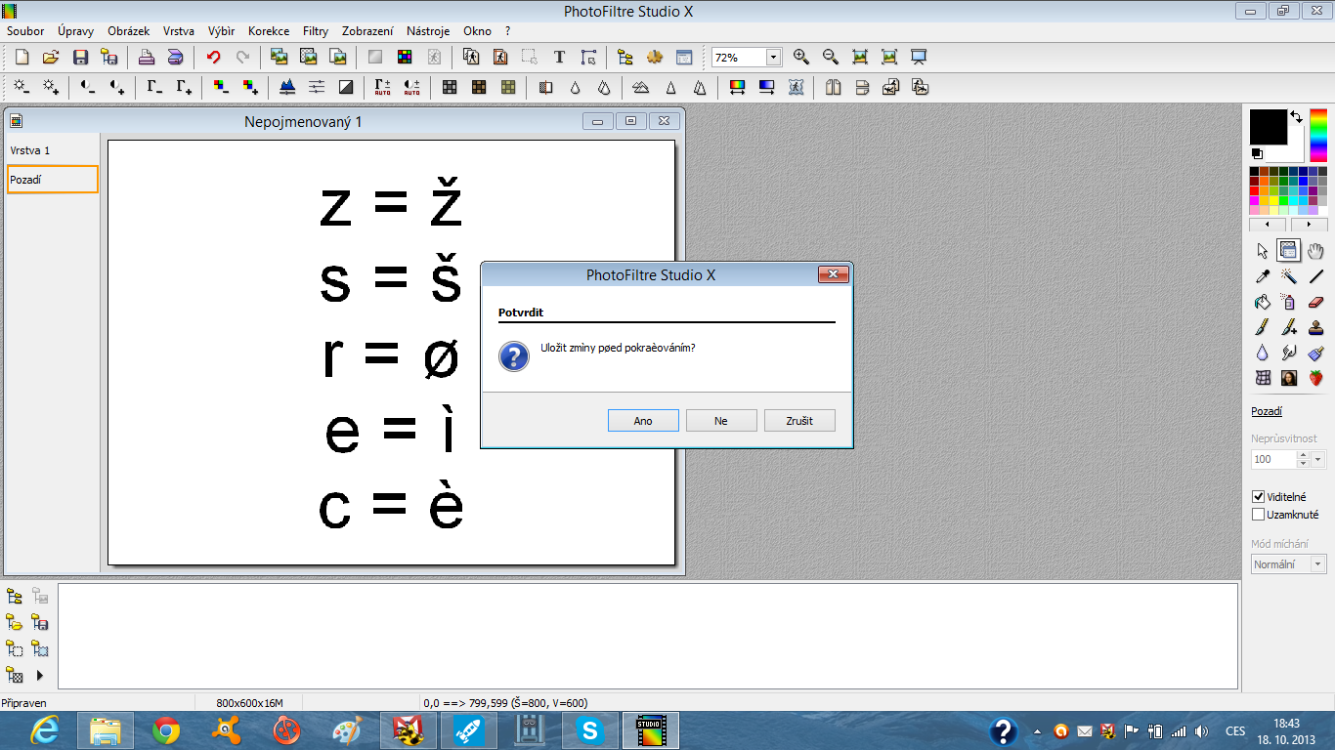Open the 72% zoom level dropdown
This screenshot has width=1335, height=750.
point(773,58)
